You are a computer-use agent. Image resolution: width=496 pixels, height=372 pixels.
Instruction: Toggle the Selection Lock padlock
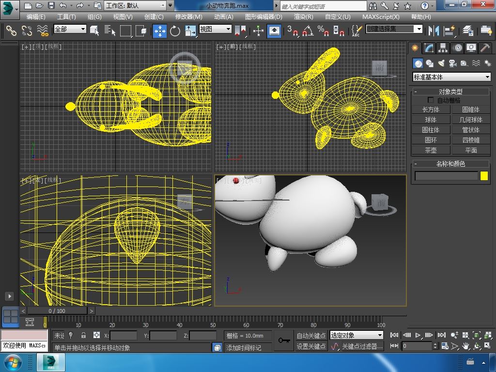(x=83, y=335)
